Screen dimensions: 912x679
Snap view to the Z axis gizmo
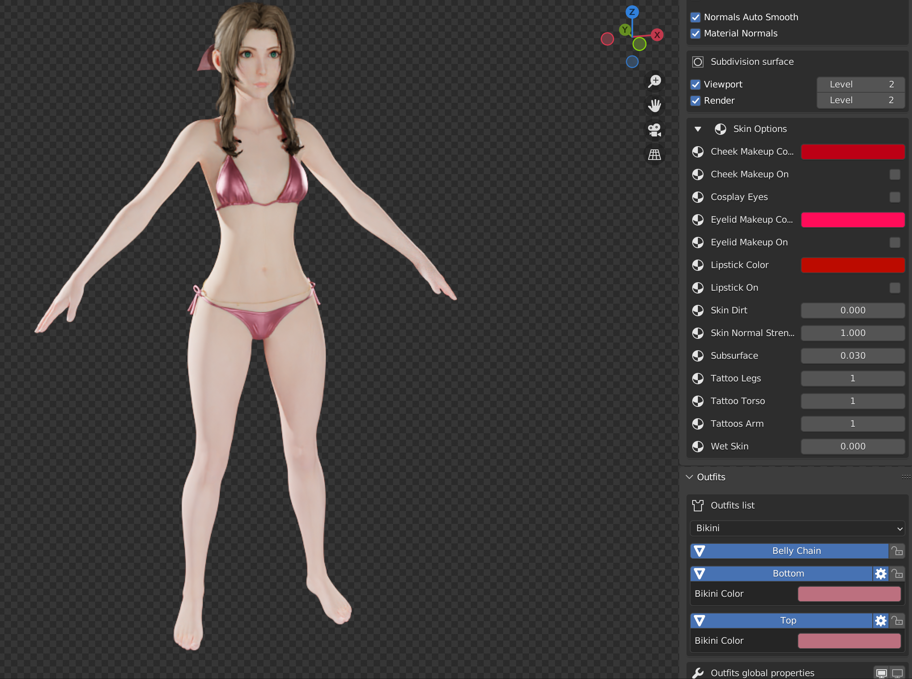632,12
